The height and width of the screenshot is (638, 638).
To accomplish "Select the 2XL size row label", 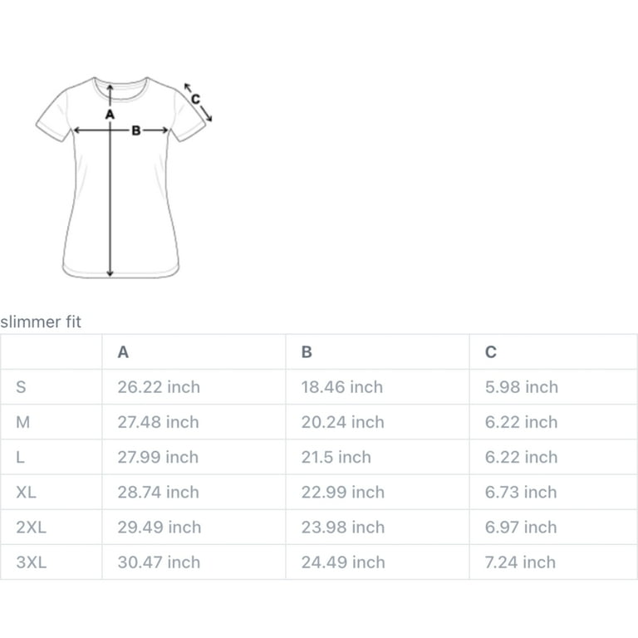I will click(32, 527).
